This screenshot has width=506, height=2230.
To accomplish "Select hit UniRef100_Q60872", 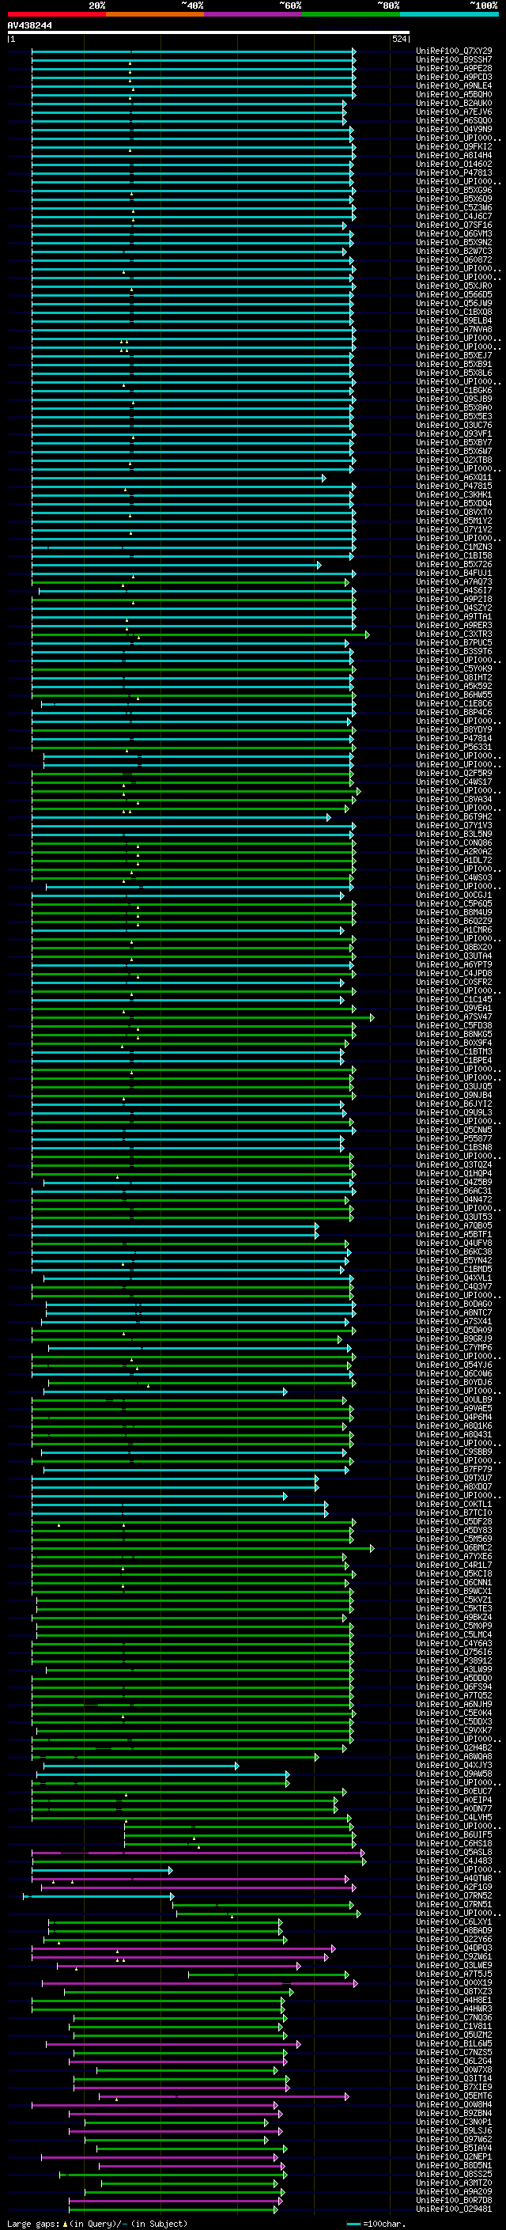I will pyautogui.click(x=454, y=259).
